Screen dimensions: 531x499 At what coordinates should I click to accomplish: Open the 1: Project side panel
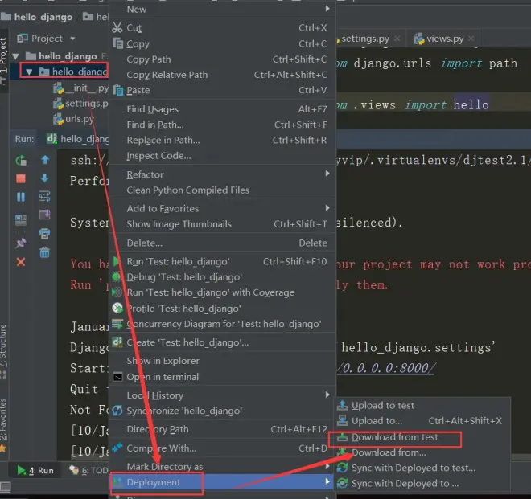pos(3,59)
